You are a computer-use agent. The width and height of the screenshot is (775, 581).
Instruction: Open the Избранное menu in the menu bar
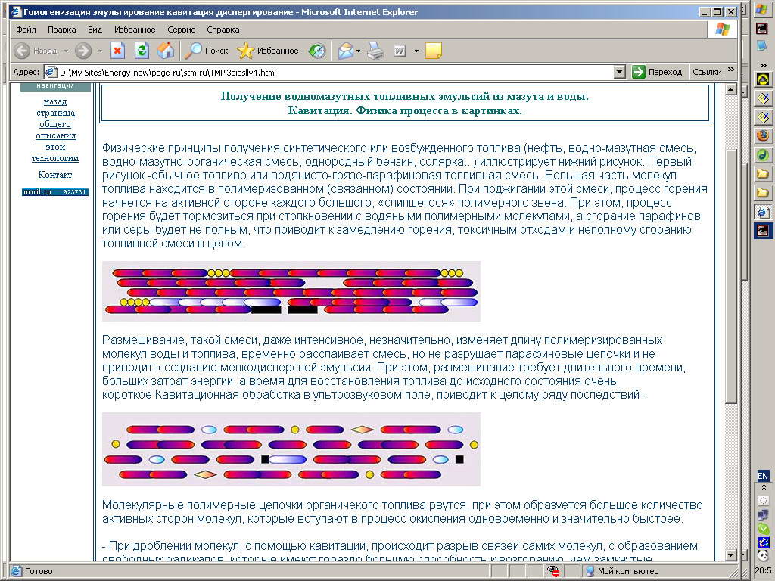pos(135,30)
